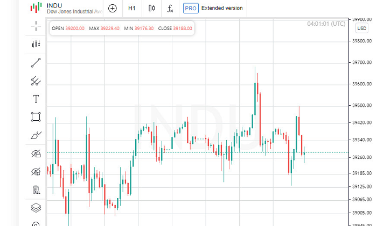The width and height of the screenshot is (377, 226).
Task: Select the trend line drawing tool
Action: 36,63
